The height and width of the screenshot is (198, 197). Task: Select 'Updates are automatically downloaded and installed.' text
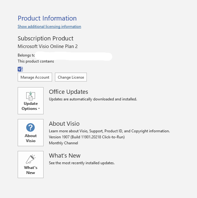[93, 99]
